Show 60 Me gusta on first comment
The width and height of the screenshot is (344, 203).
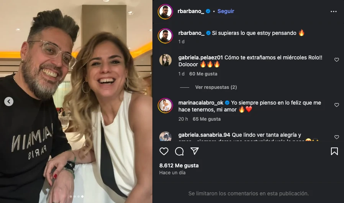203,74
